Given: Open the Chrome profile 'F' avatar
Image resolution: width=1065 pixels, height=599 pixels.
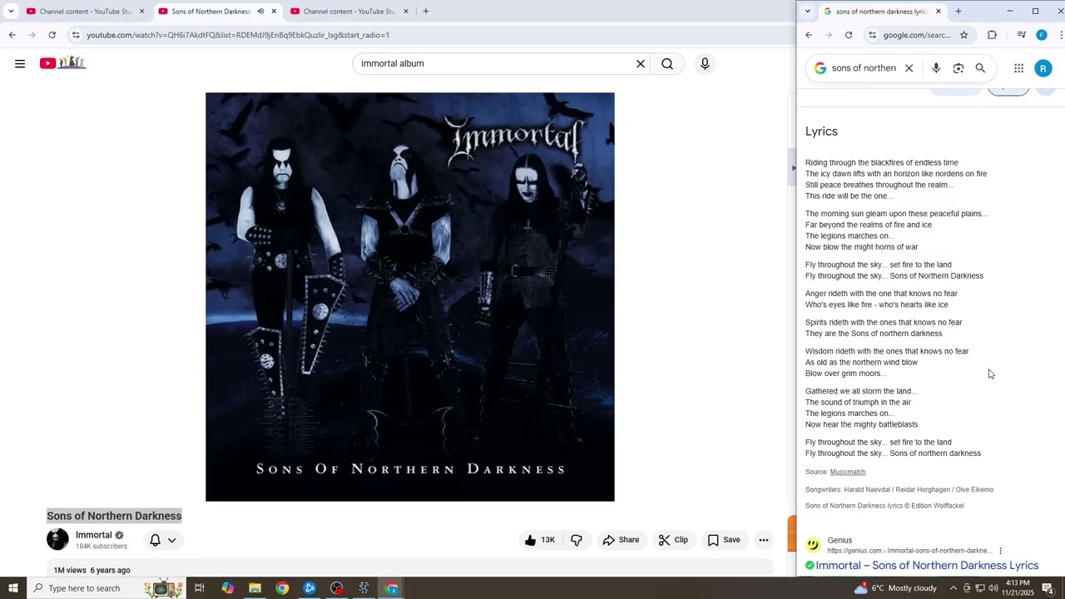Looking at the screenshot, I should [x=1042, y=35].
